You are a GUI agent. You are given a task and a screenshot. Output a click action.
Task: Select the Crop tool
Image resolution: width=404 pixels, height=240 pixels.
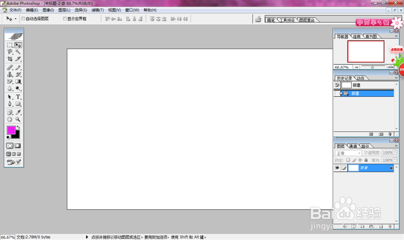(x=10, y=59)
